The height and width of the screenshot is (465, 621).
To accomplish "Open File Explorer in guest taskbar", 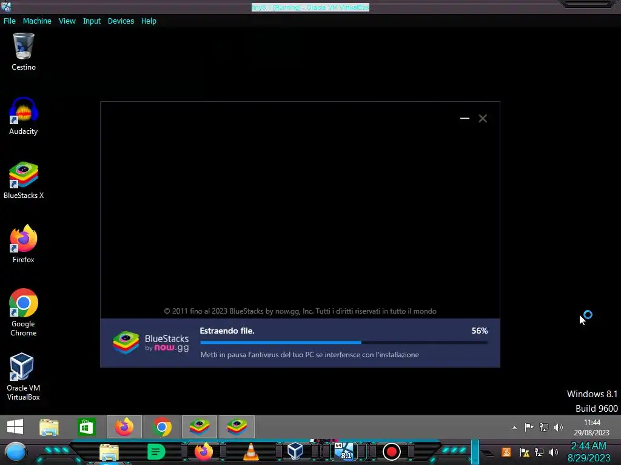I will [x=49, y=427].
